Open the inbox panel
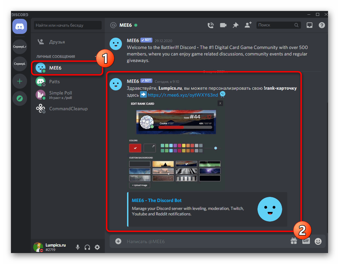339x264 pixels. tap(310, 25)
